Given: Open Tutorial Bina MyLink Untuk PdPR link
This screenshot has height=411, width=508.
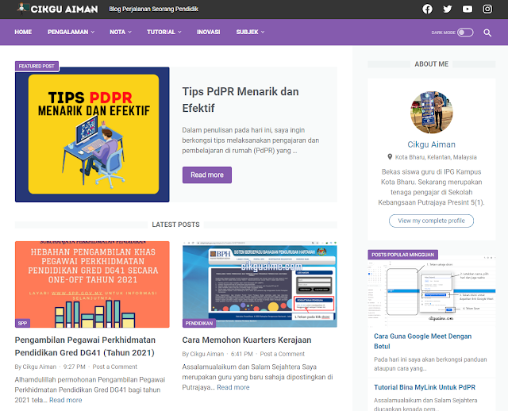Looking at the screenshot, I should pyautogui.click(x=425, y=387).
